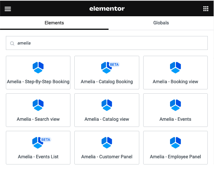
Task: Select the Amelia Catalog view widget icon
Action: 107,105
